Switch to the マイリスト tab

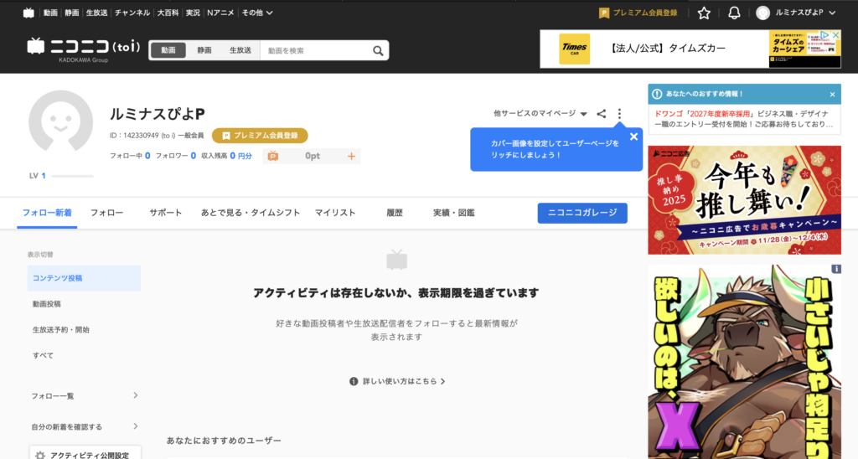click(335, 213)
